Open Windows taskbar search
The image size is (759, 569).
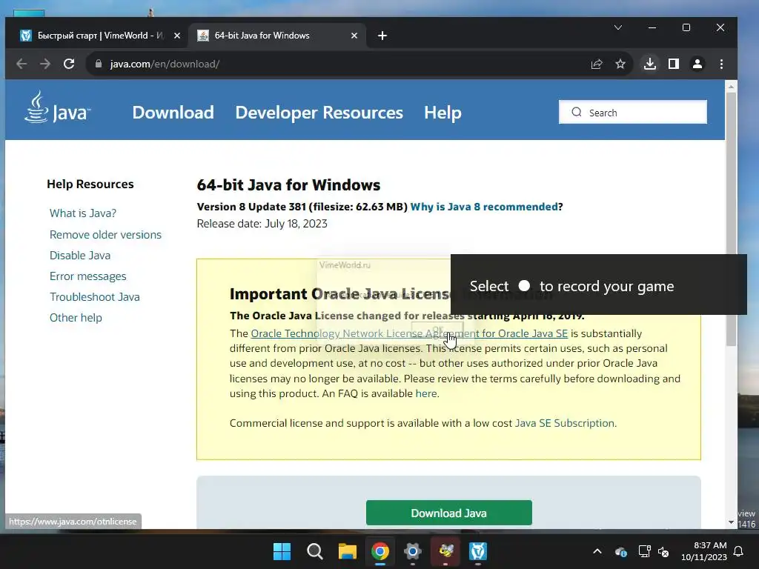point(314,551)
